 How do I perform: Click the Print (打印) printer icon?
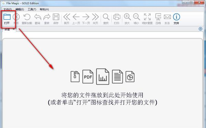[117, 17]
